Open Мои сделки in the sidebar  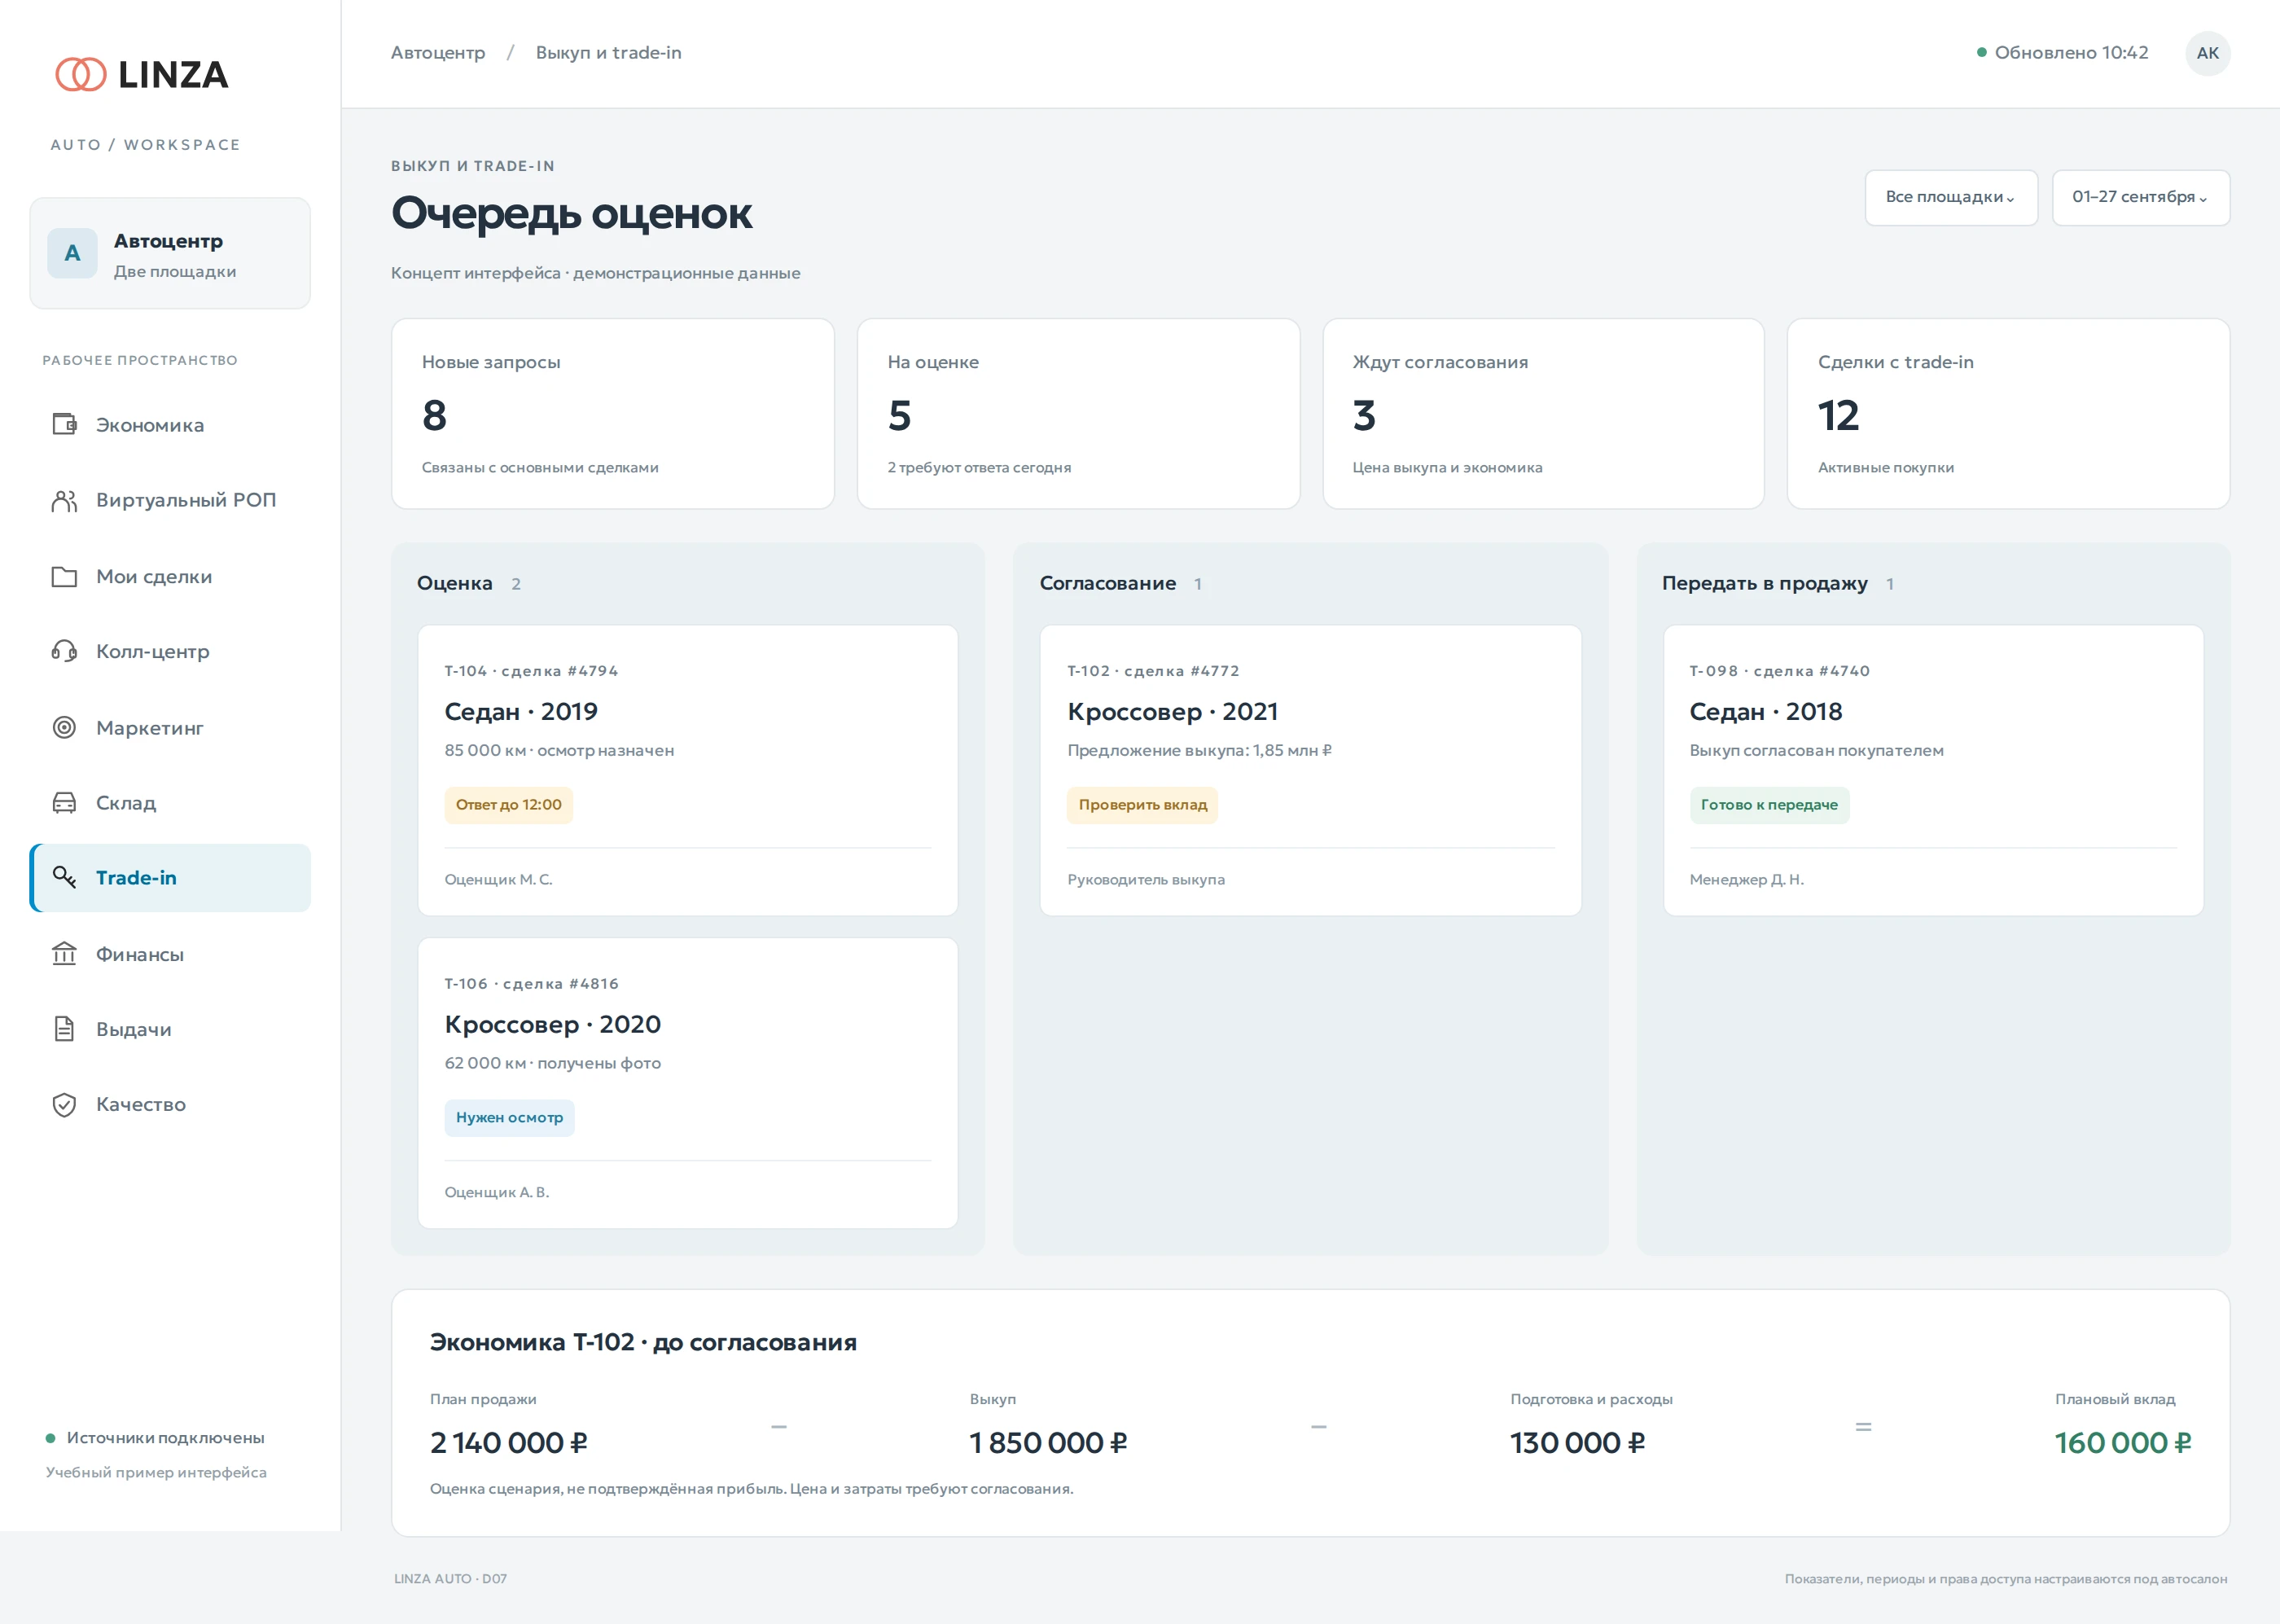coord(170,576)
